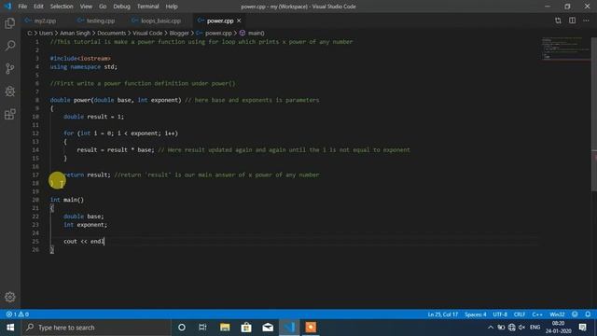Select language mode C++ in status bar
The height and width of the screenshot is (336, 597).
(x=537, y=315)
